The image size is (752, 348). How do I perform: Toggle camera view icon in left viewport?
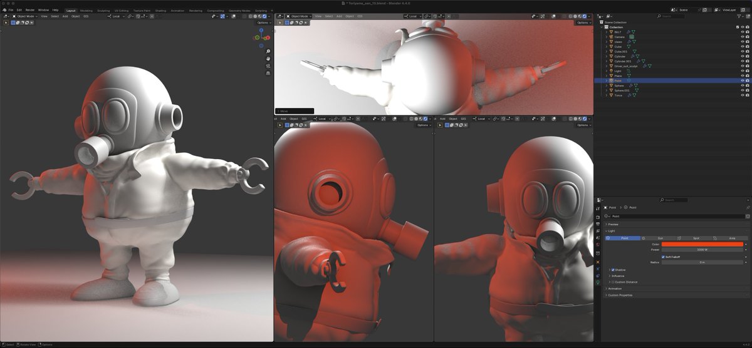point(268,66)
